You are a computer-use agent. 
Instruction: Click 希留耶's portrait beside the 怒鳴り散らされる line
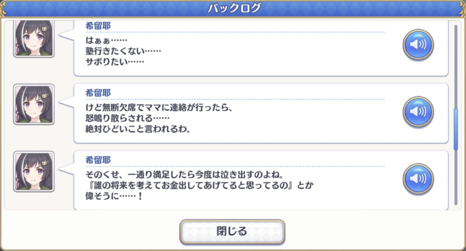coord(34,104)
